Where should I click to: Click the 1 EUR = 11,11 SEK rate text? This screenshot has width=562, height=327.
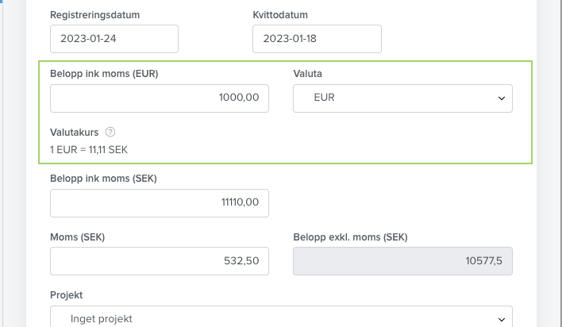point(89,150)
